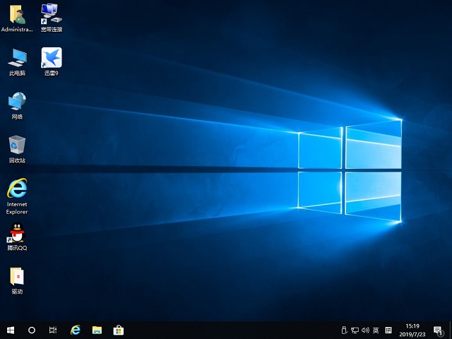Click the Cortana circle search button
452x339 pixels.
pyautogui.click(x=32, y=330)
